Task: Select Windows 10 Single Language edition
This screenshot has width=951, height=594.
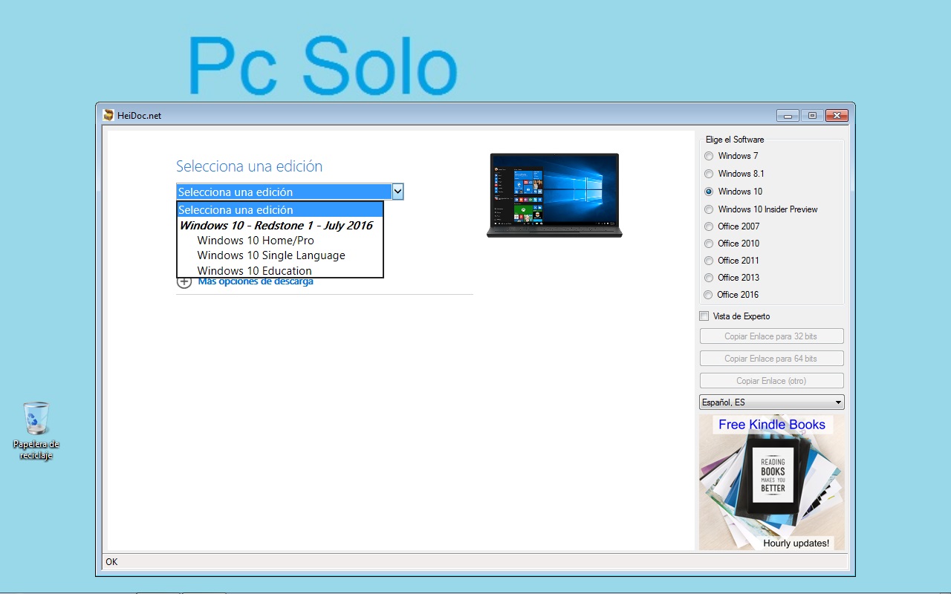Action: click(x=270, y=255)
